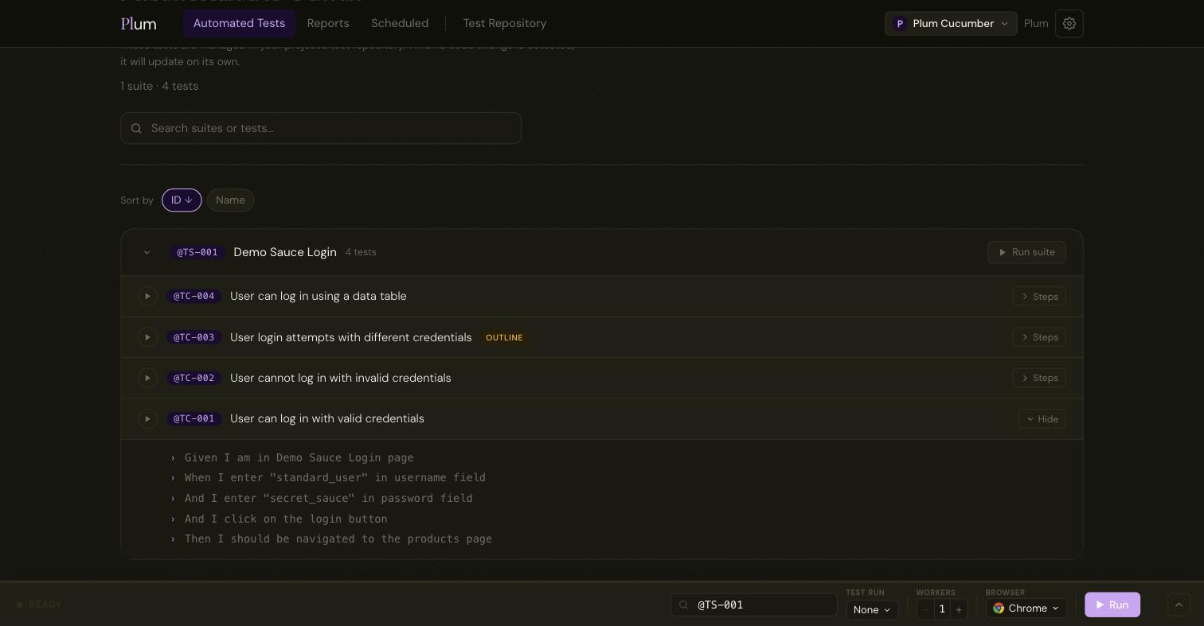Switch to the Automated Tests tab
The width and height of the screenshot is (1204, 626).
[x=239, y=24]
